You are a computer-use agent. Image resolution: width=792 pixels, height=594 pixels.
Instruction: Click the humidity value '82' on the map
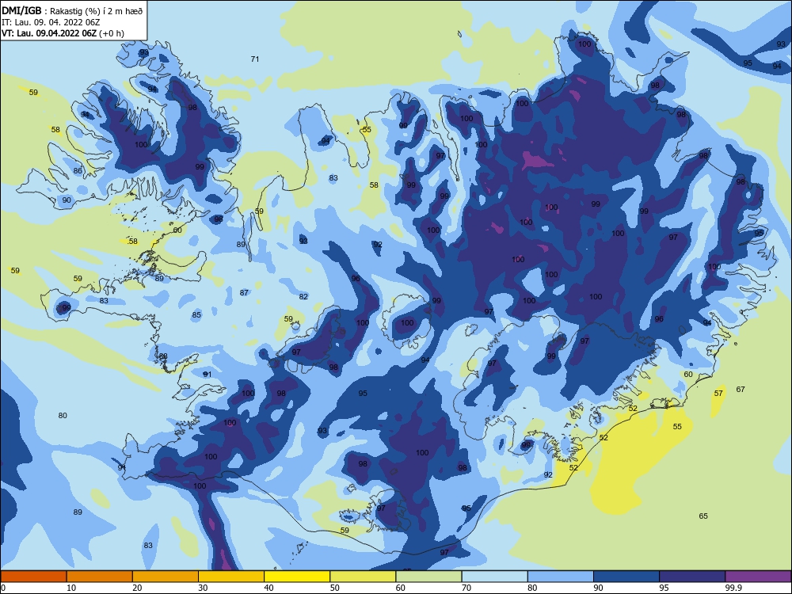(x=303, y=297)
